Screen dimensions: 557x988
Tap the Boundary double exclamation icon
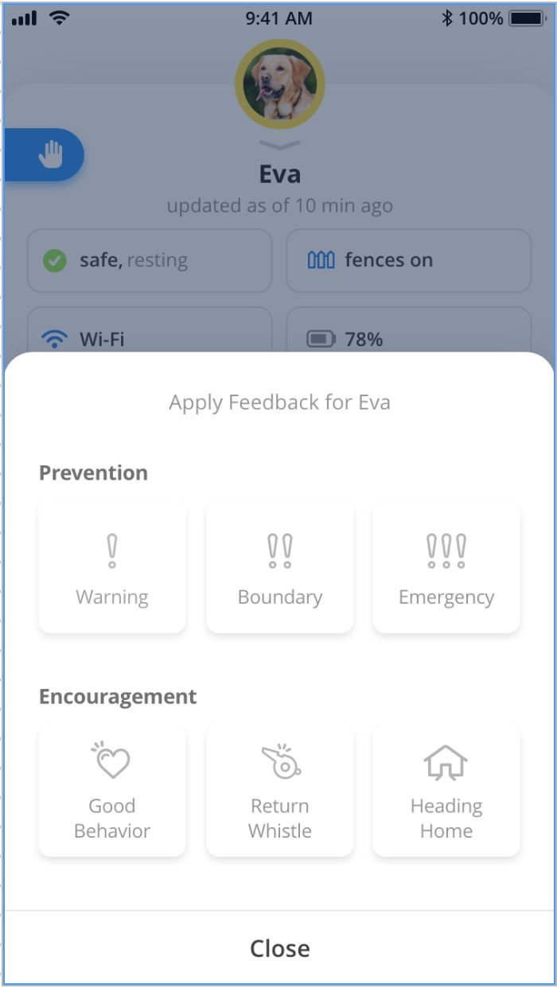tap(280, 551)
